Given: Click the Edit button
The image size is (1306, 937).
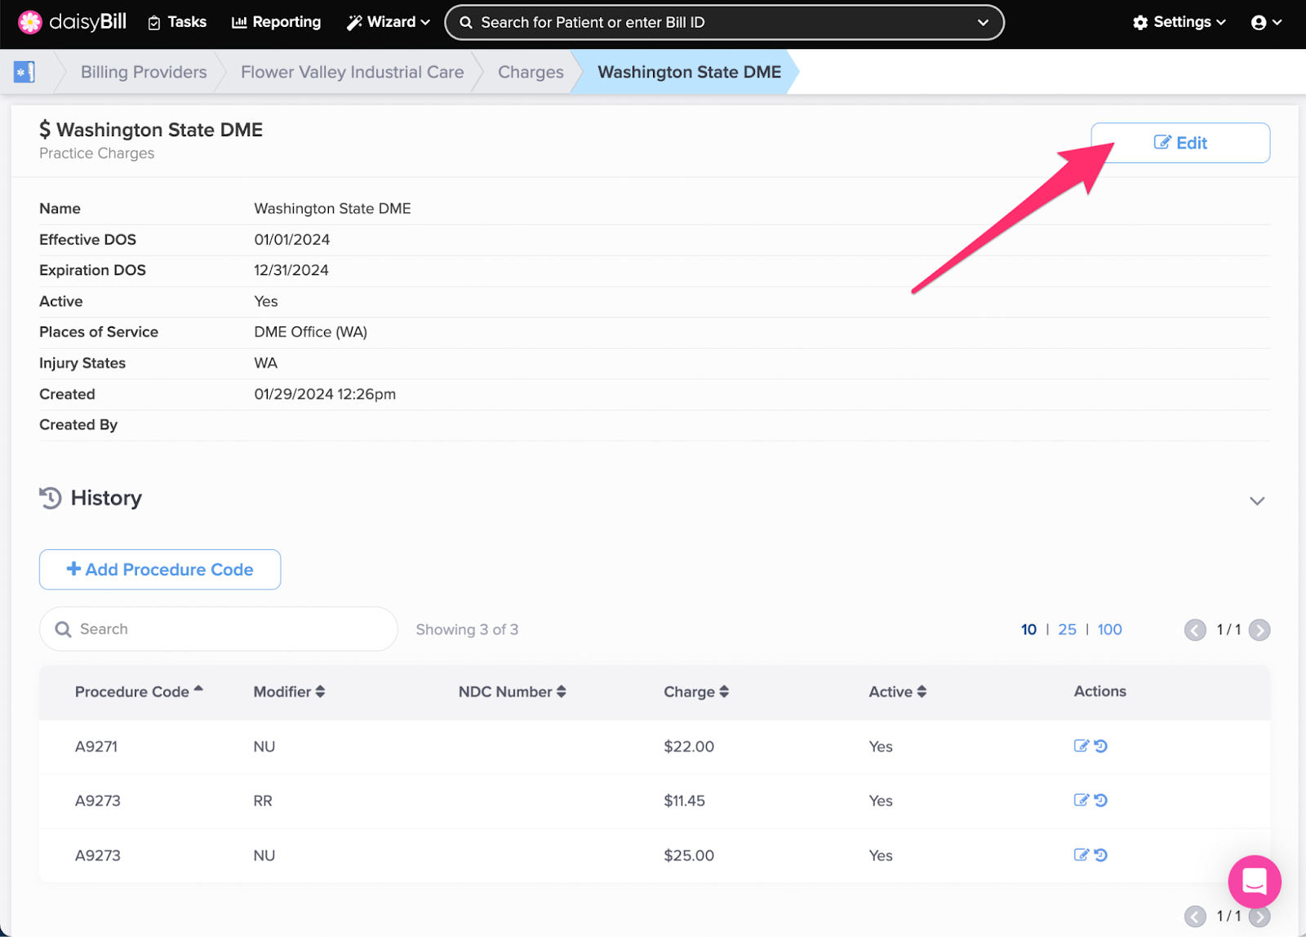Looking at the screenshot, I should point(1180,143).
